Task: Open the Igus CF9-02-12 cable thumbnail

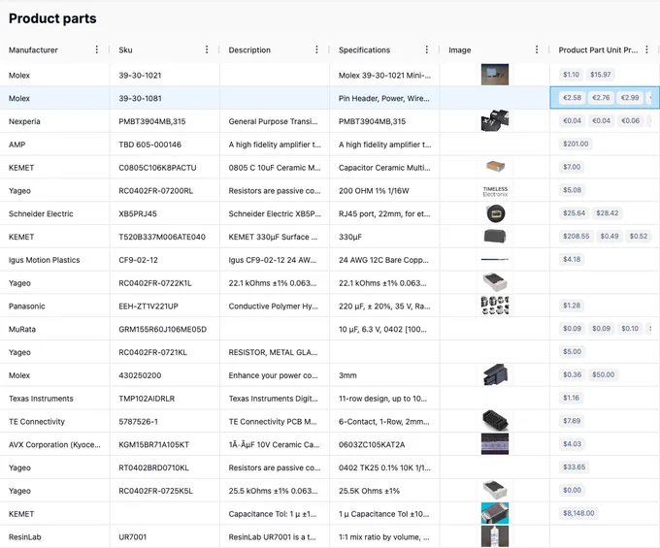Action: point(495,260)
